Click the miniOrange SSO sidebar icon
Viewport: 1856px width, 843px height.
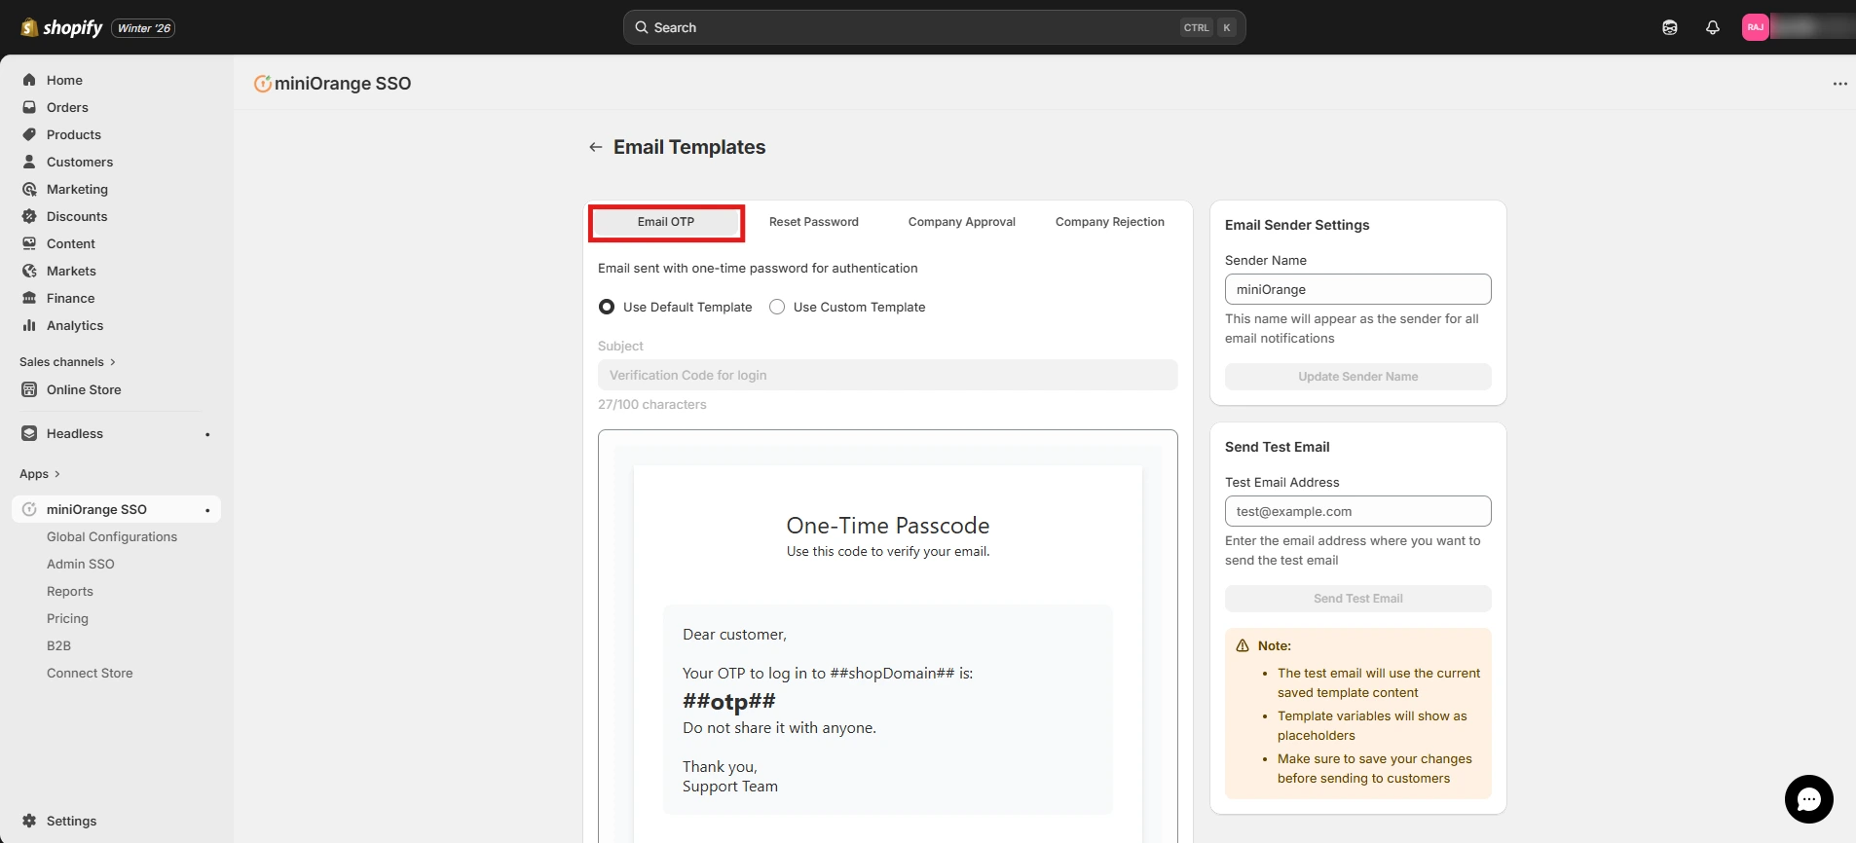click(x=29, y=509)
